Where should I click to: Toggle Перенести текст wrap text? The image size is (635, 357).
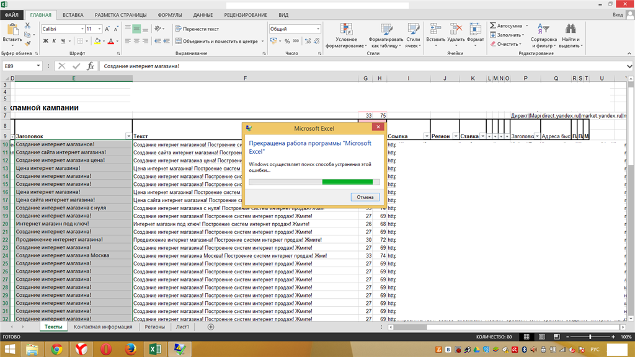point(197,29)
